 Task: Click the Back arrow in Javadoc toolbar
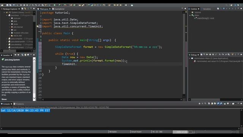[x=15, y=55]
